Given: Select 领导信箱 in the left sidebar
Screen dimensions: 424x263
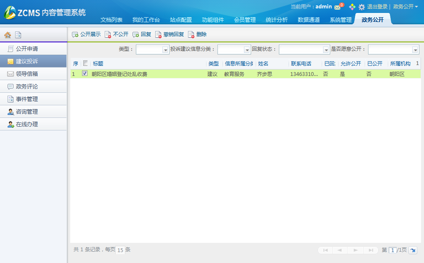Looking at the screenshot, I should (27, 74).
